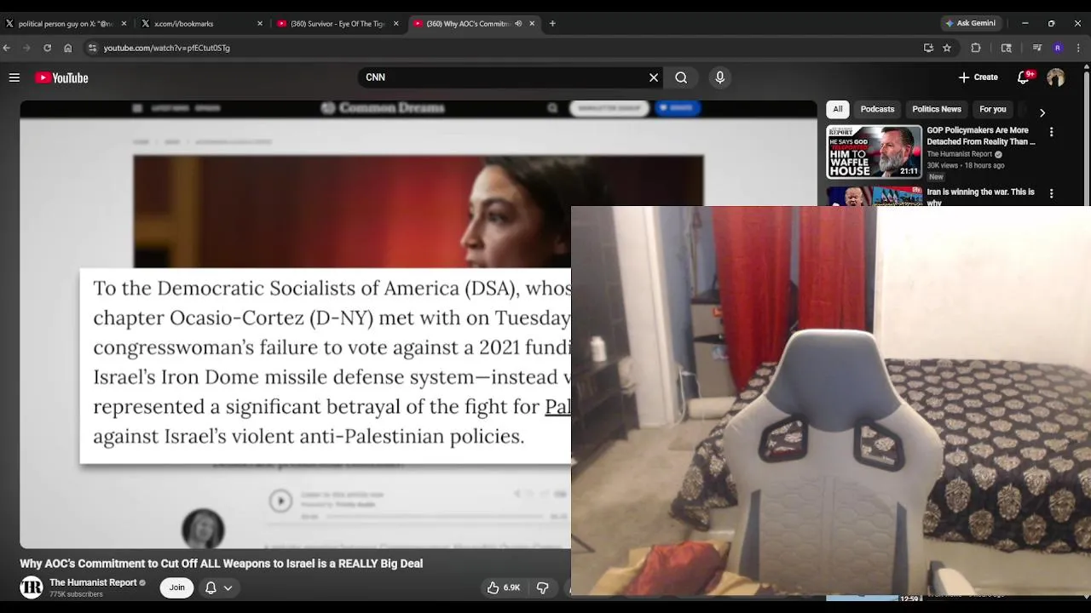Open the Chrome profile R avatar
The width and height of the screenshot is (1091, 613).
click(1058, 48)
